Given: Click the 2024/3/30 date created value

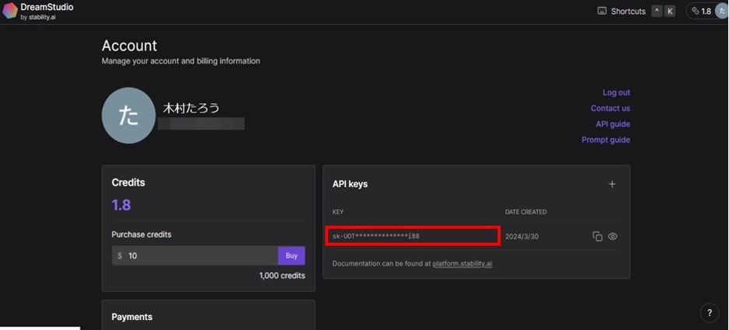Looking at the screenshot, I should 521,237.
